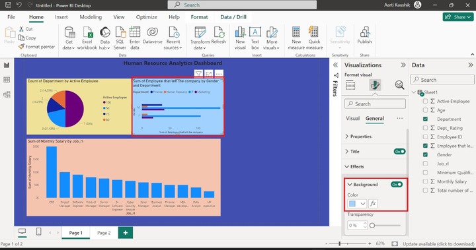The height and width of the screenshot is (250, 476).
Task: Open the View ribbon tab
Action: pyautogui.click(x=119, y=17)
